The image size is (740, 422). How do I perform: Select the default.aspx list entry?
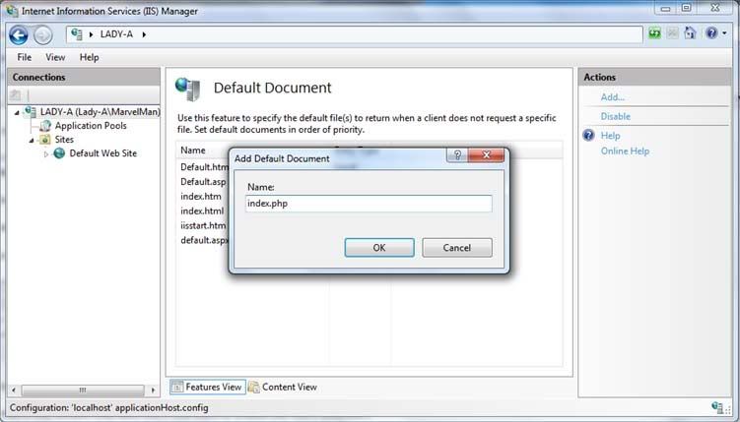pos(204,240)
